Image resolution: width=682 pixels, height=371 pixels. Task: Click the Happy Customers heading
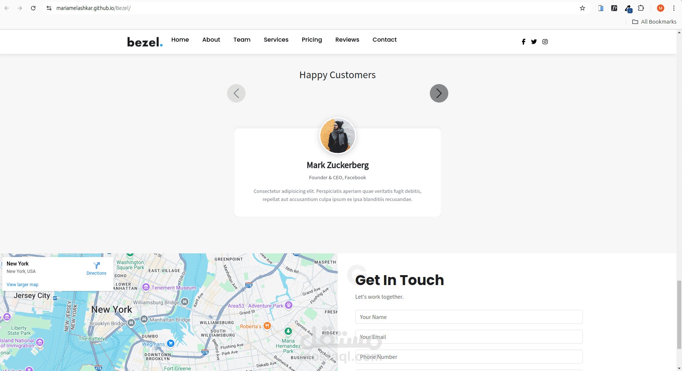pyautogui.click(x=337, y=75)
